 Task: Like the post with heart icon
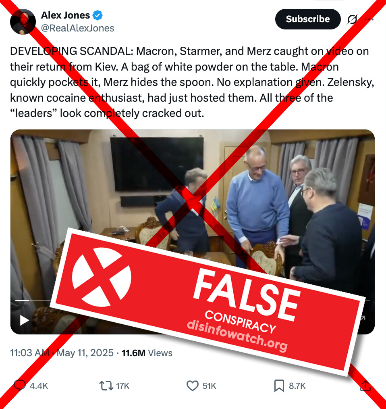pos(193,386)
